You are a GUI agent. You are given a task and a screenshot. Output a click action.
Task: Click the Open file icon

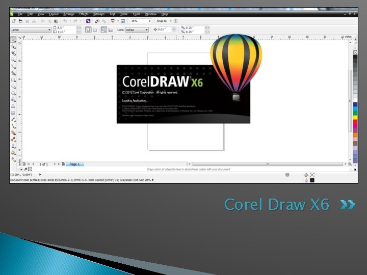pos(20,21)
